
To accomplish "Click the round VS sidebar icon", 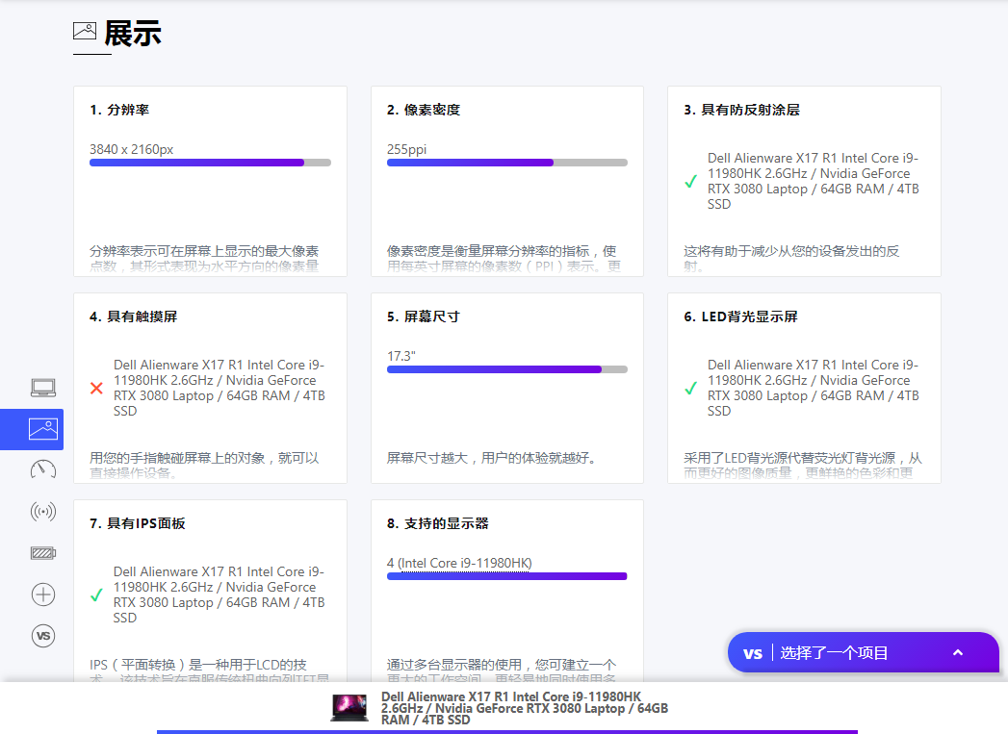I will click(43, 636).
